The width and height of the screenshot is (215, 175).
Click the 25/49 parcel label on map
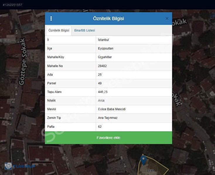click(x=150, y=171)
